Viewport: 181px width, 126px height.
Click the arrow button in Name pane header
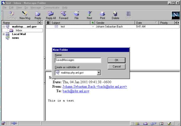39,23
